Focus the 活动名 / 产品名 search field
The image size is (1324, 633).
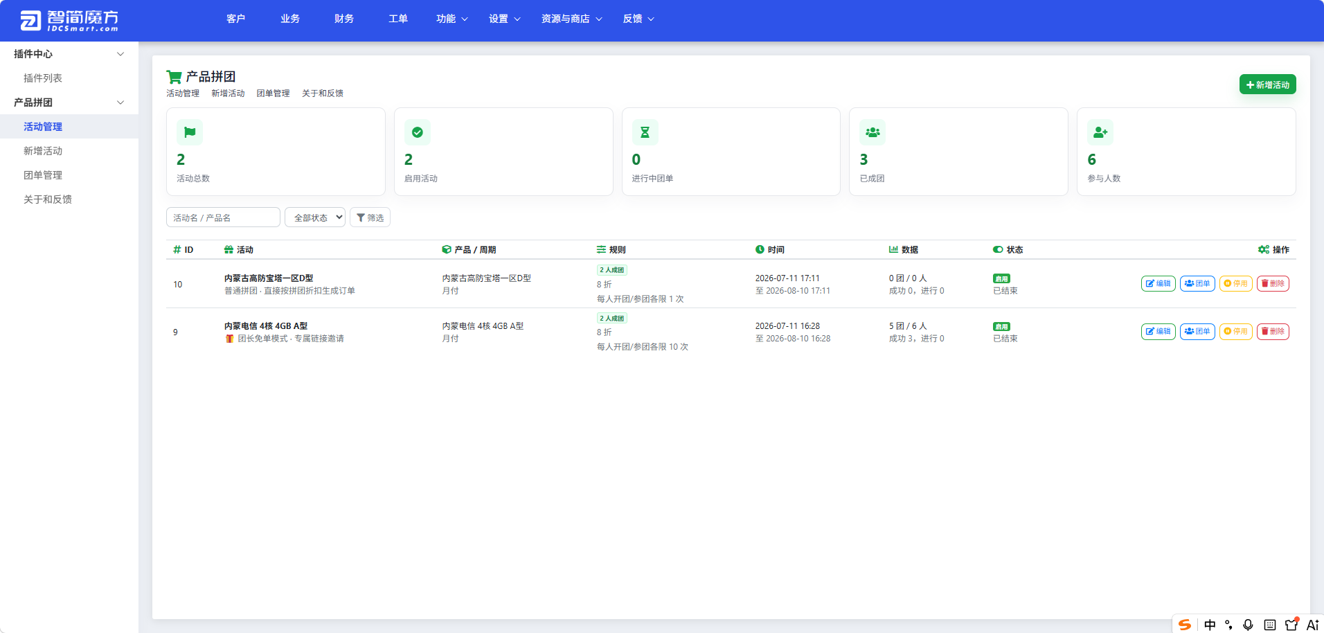point(223,217)
